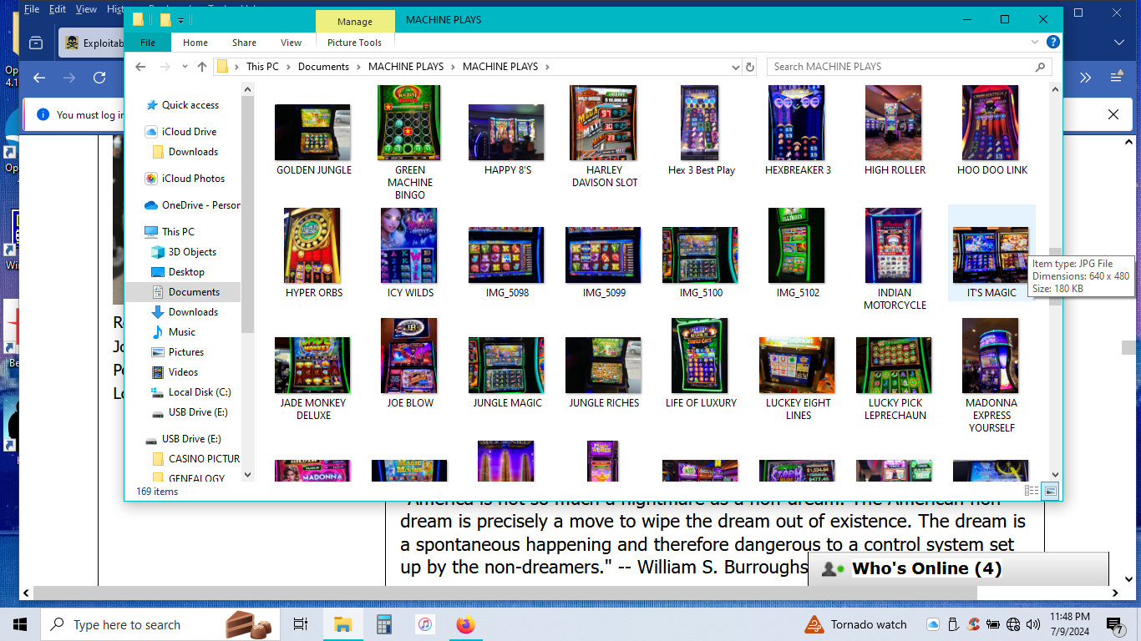
Task: Launch Calculator from the taskbar
Action: click(384, 624)
